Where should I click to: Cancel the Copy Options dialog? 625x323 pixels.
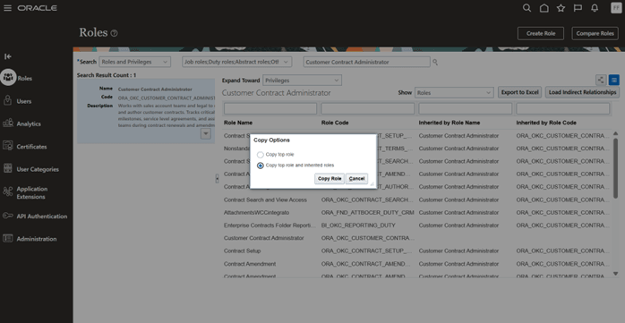click(x=356, y=178)
